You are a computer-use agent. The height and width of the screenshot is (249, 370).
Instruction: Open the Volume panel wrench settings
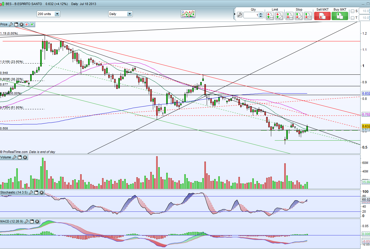14,157
